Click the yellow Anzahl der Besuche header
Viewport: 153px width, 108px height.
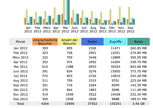(69, 42)
